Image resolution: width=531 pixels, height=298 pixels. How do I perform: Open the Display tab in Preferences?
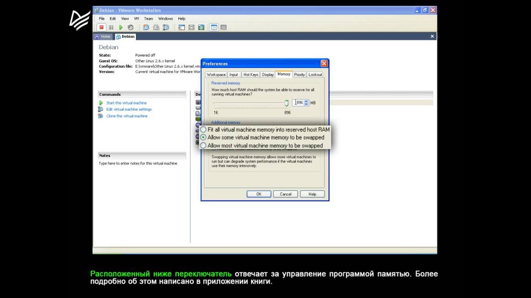click(x=268, y=74)
